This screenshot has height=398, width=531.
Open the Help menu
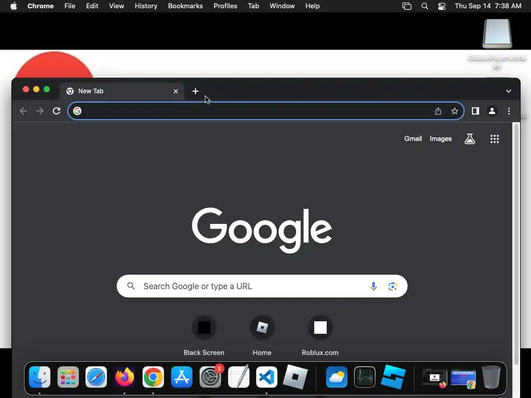point(312,6)
